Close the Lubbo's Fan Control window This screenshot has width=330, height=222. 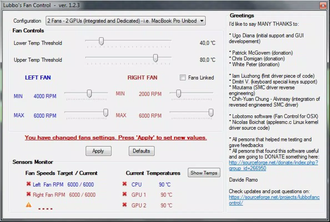pos(323,6)
